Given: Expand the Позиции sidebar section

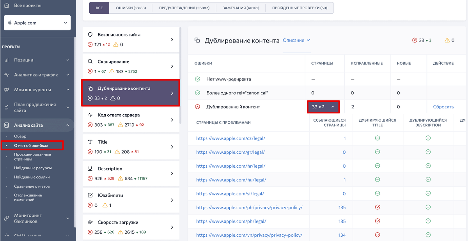Looking at the screenshot, I should coord(68,60).
